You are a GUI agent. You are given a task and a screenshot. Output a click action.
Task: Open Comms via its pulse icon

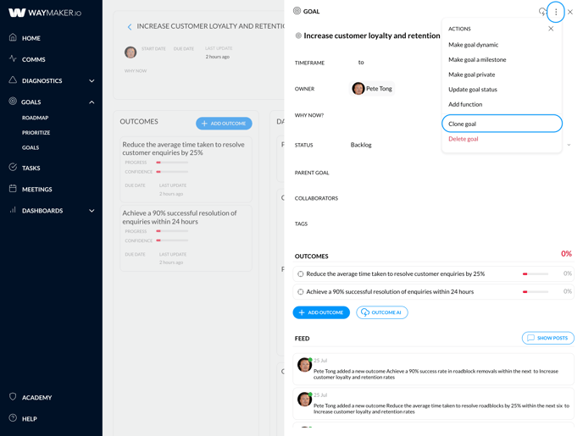click(x=13, y=58)
